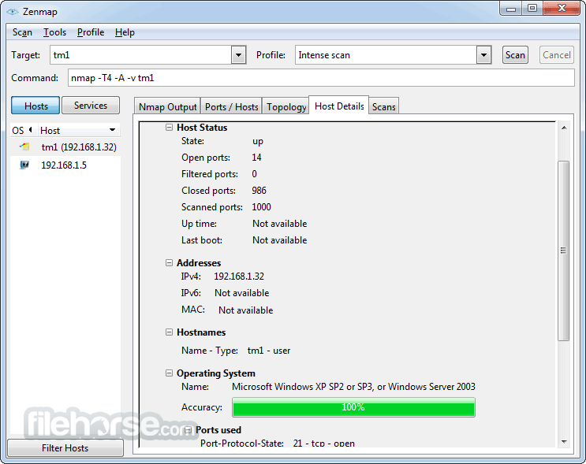This screenshot has width=586, height=464.
Task: Click the vertical scrollbar thumb
Action: click(x=564, y=251)
